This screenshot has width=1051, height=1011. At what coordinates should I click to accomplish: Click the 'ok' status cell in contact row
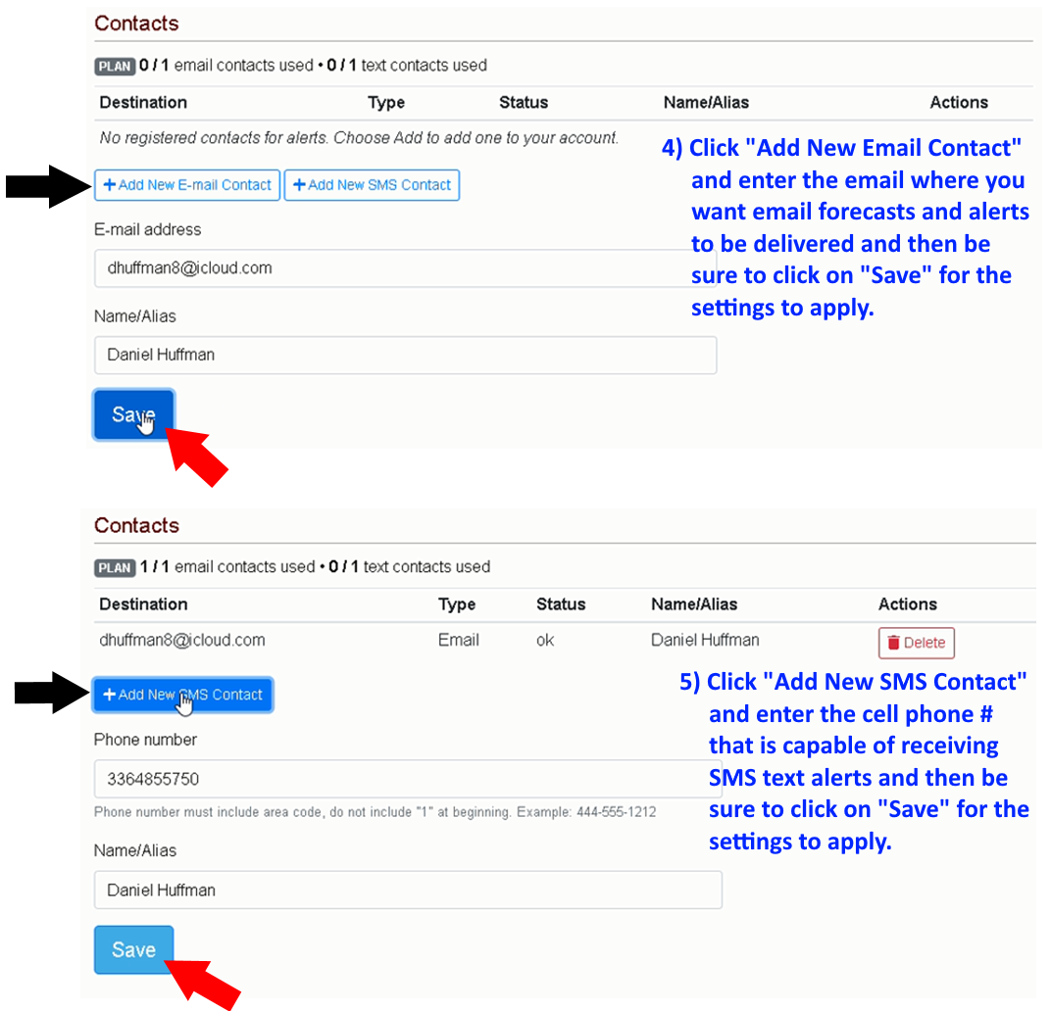(x=545, y=641)
